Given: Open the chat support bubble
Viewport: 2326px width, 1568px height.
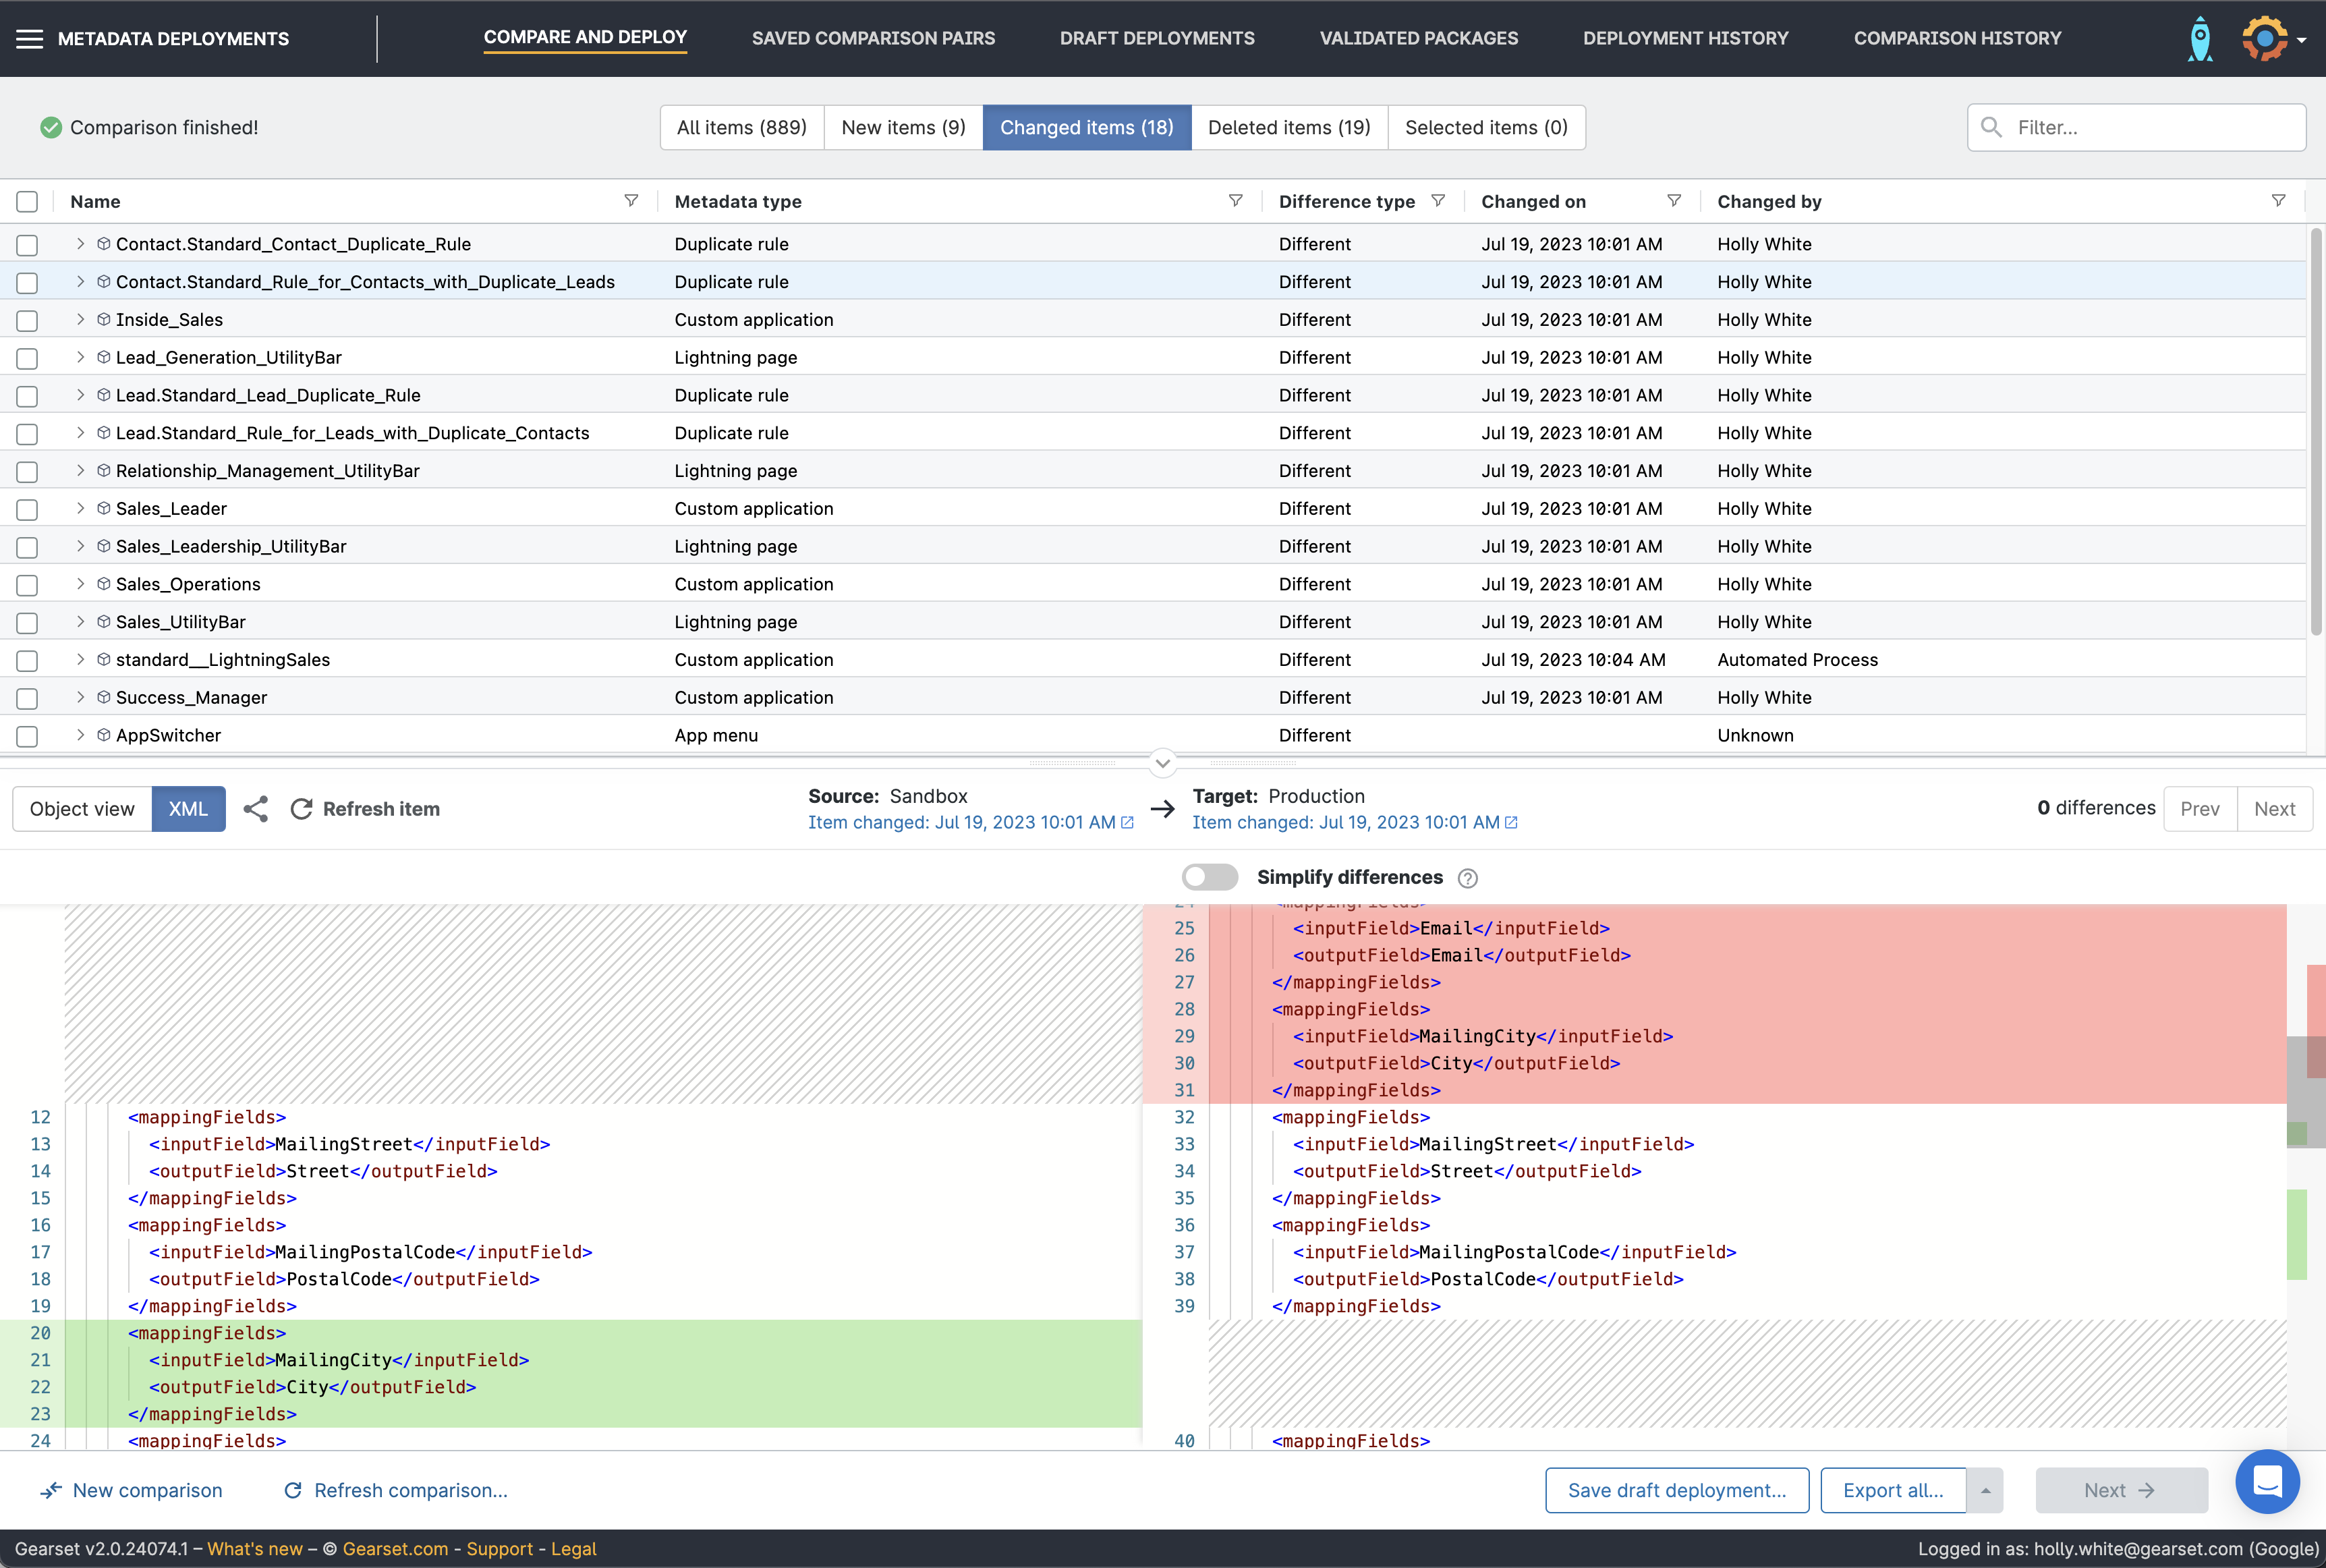Looking at the screenshot, I should 2267,1481.
